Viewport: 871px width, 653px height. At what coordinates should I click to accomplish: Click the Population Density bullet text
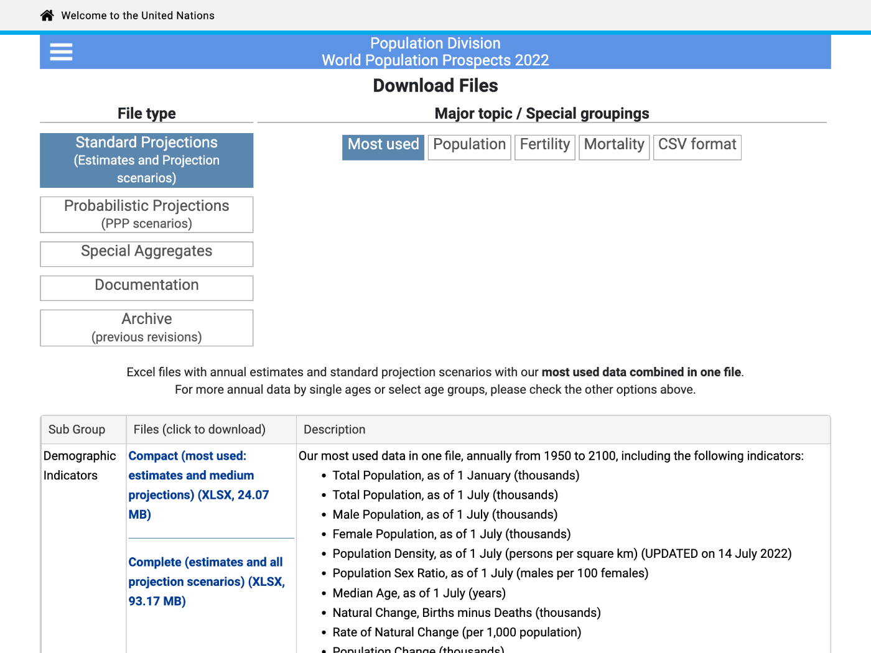[562, 554]
